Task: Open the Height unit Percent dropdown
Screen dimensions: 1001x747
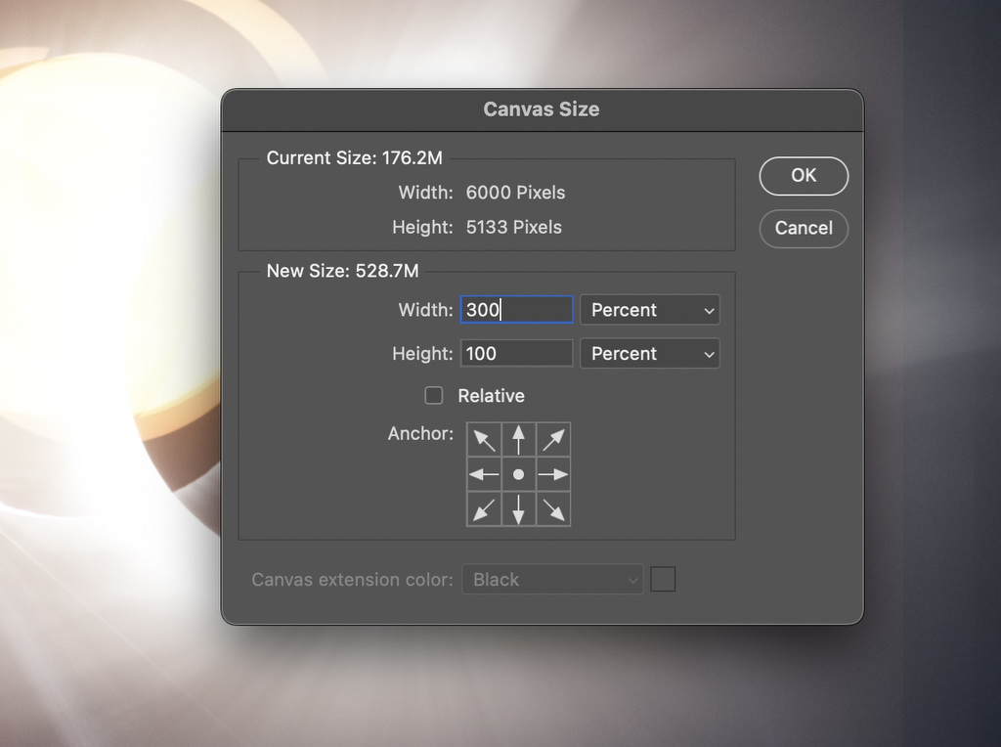Action: 649,353
